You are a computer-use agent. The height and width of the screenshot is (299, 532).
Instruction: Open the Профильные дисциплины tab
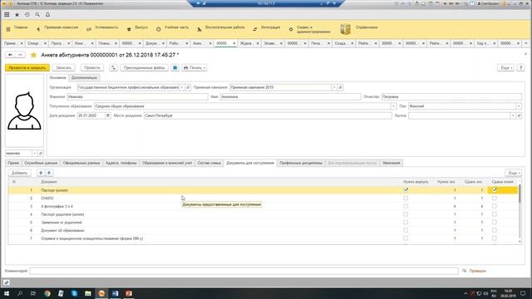[301, 163]
